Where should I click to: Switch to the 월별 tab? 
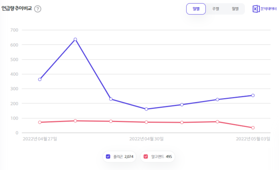(235, 9)
